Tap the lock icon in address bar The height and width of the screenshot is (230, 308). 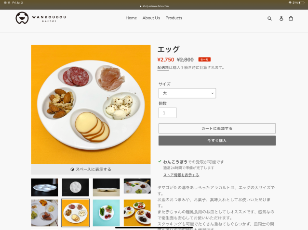[x=140, y=6]
